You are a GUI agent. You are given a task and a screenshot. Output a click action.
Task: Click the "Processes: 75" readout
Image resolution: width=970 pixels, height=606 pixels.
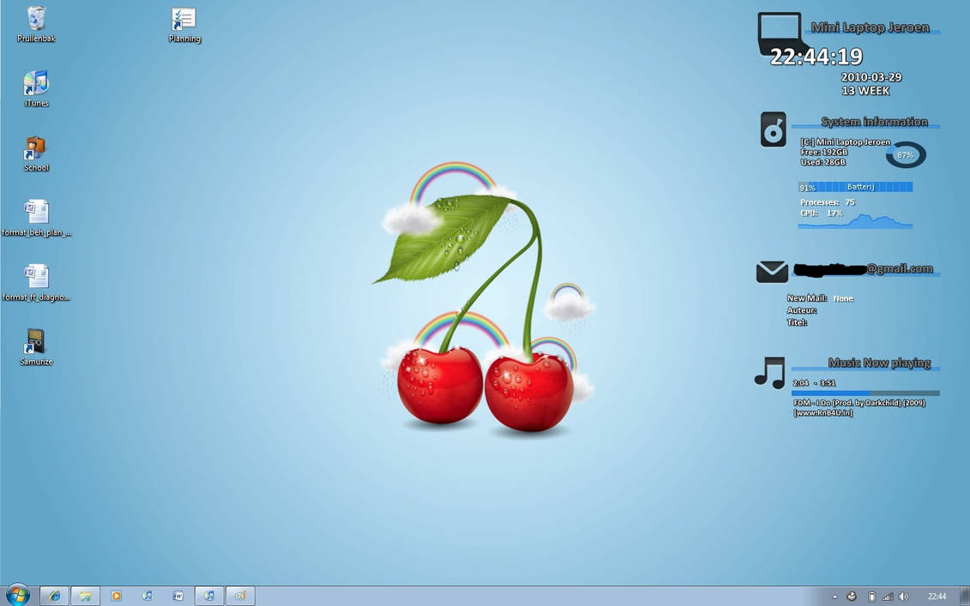click(x=828, y=203)
